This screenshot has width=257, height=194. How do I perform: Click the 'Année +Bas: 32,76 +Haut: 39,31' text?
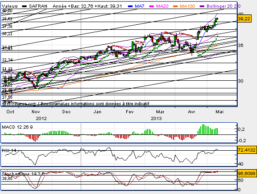[87, 6]
